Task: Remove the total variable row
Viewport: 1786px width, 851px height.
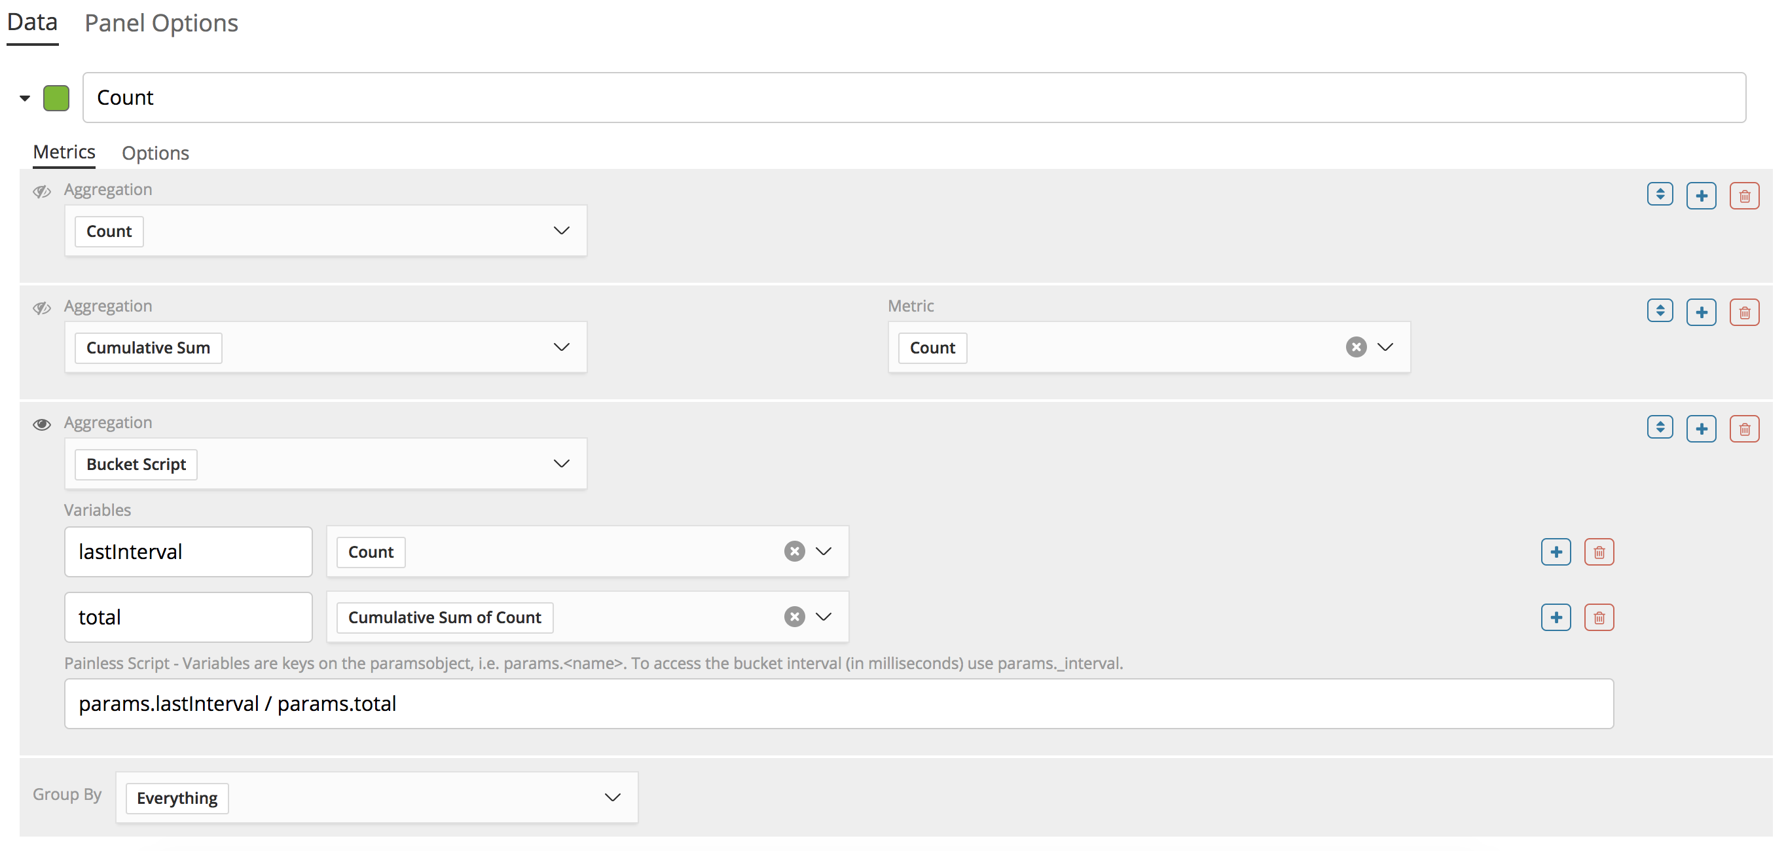Action: coord(1598,617)
